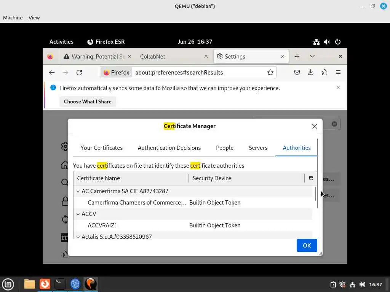Select the Authorities tab
The width and height of the screenshot is (390, 292).
tap(296, 148)
